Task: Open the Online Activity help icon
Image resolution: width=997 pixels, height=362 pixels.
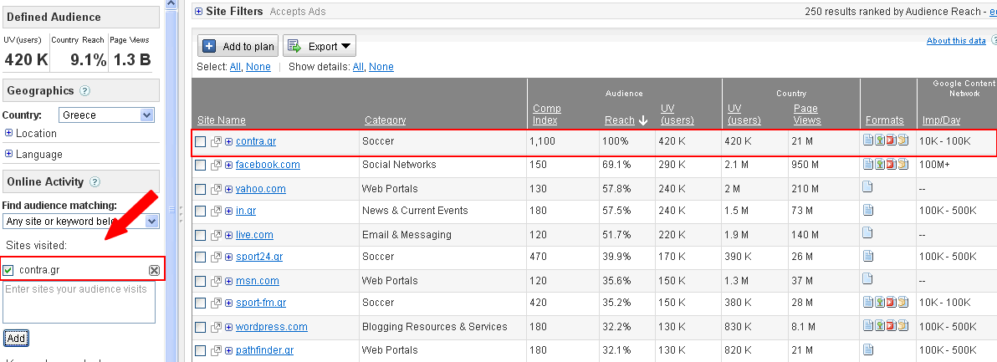Action: point(95,182)
